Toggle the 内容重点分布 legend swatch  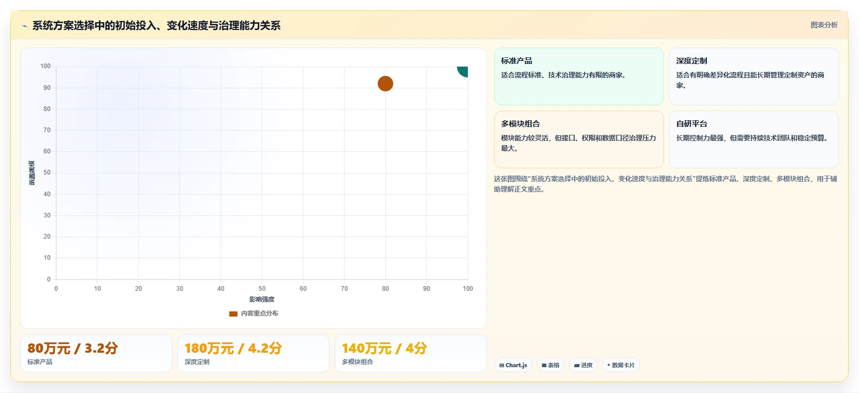point(233,313)
